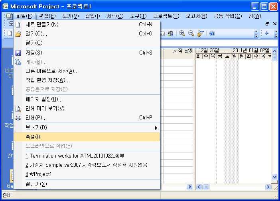280x201 pixels.
Task: Close the inner document window
Action: point(275,23)
